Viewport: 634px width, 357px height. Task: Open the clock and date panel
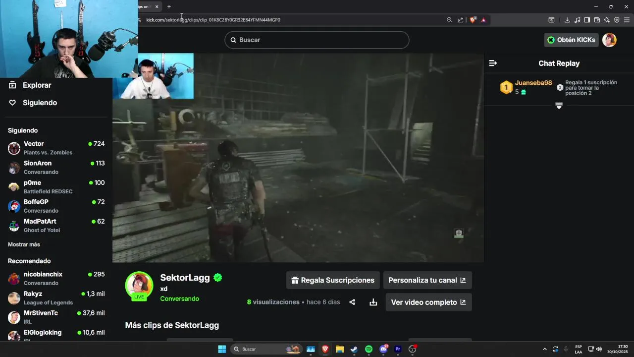(618, 349)
